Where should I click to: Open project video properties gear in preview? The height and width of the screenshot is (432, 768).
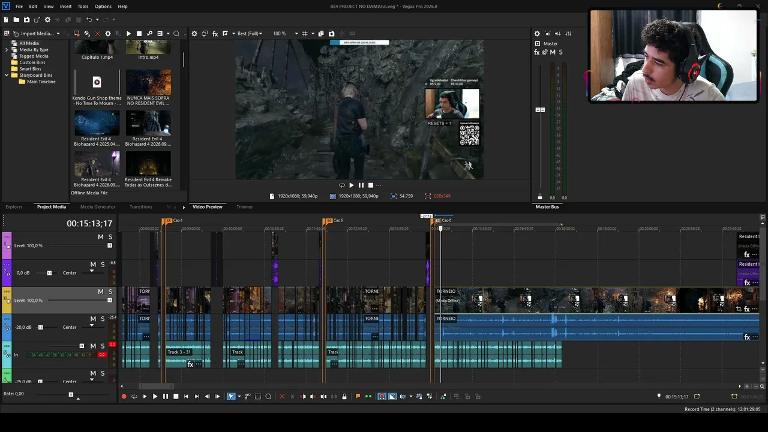194,34
